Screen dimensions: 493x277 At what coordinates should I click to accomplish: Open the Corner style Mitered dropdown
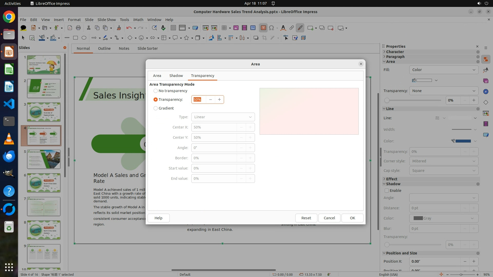coord(444,161)
